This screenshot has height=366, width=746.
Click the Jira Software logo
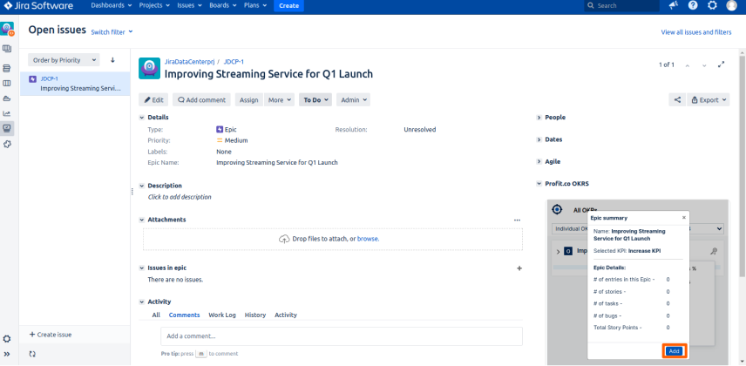(38, 6)
